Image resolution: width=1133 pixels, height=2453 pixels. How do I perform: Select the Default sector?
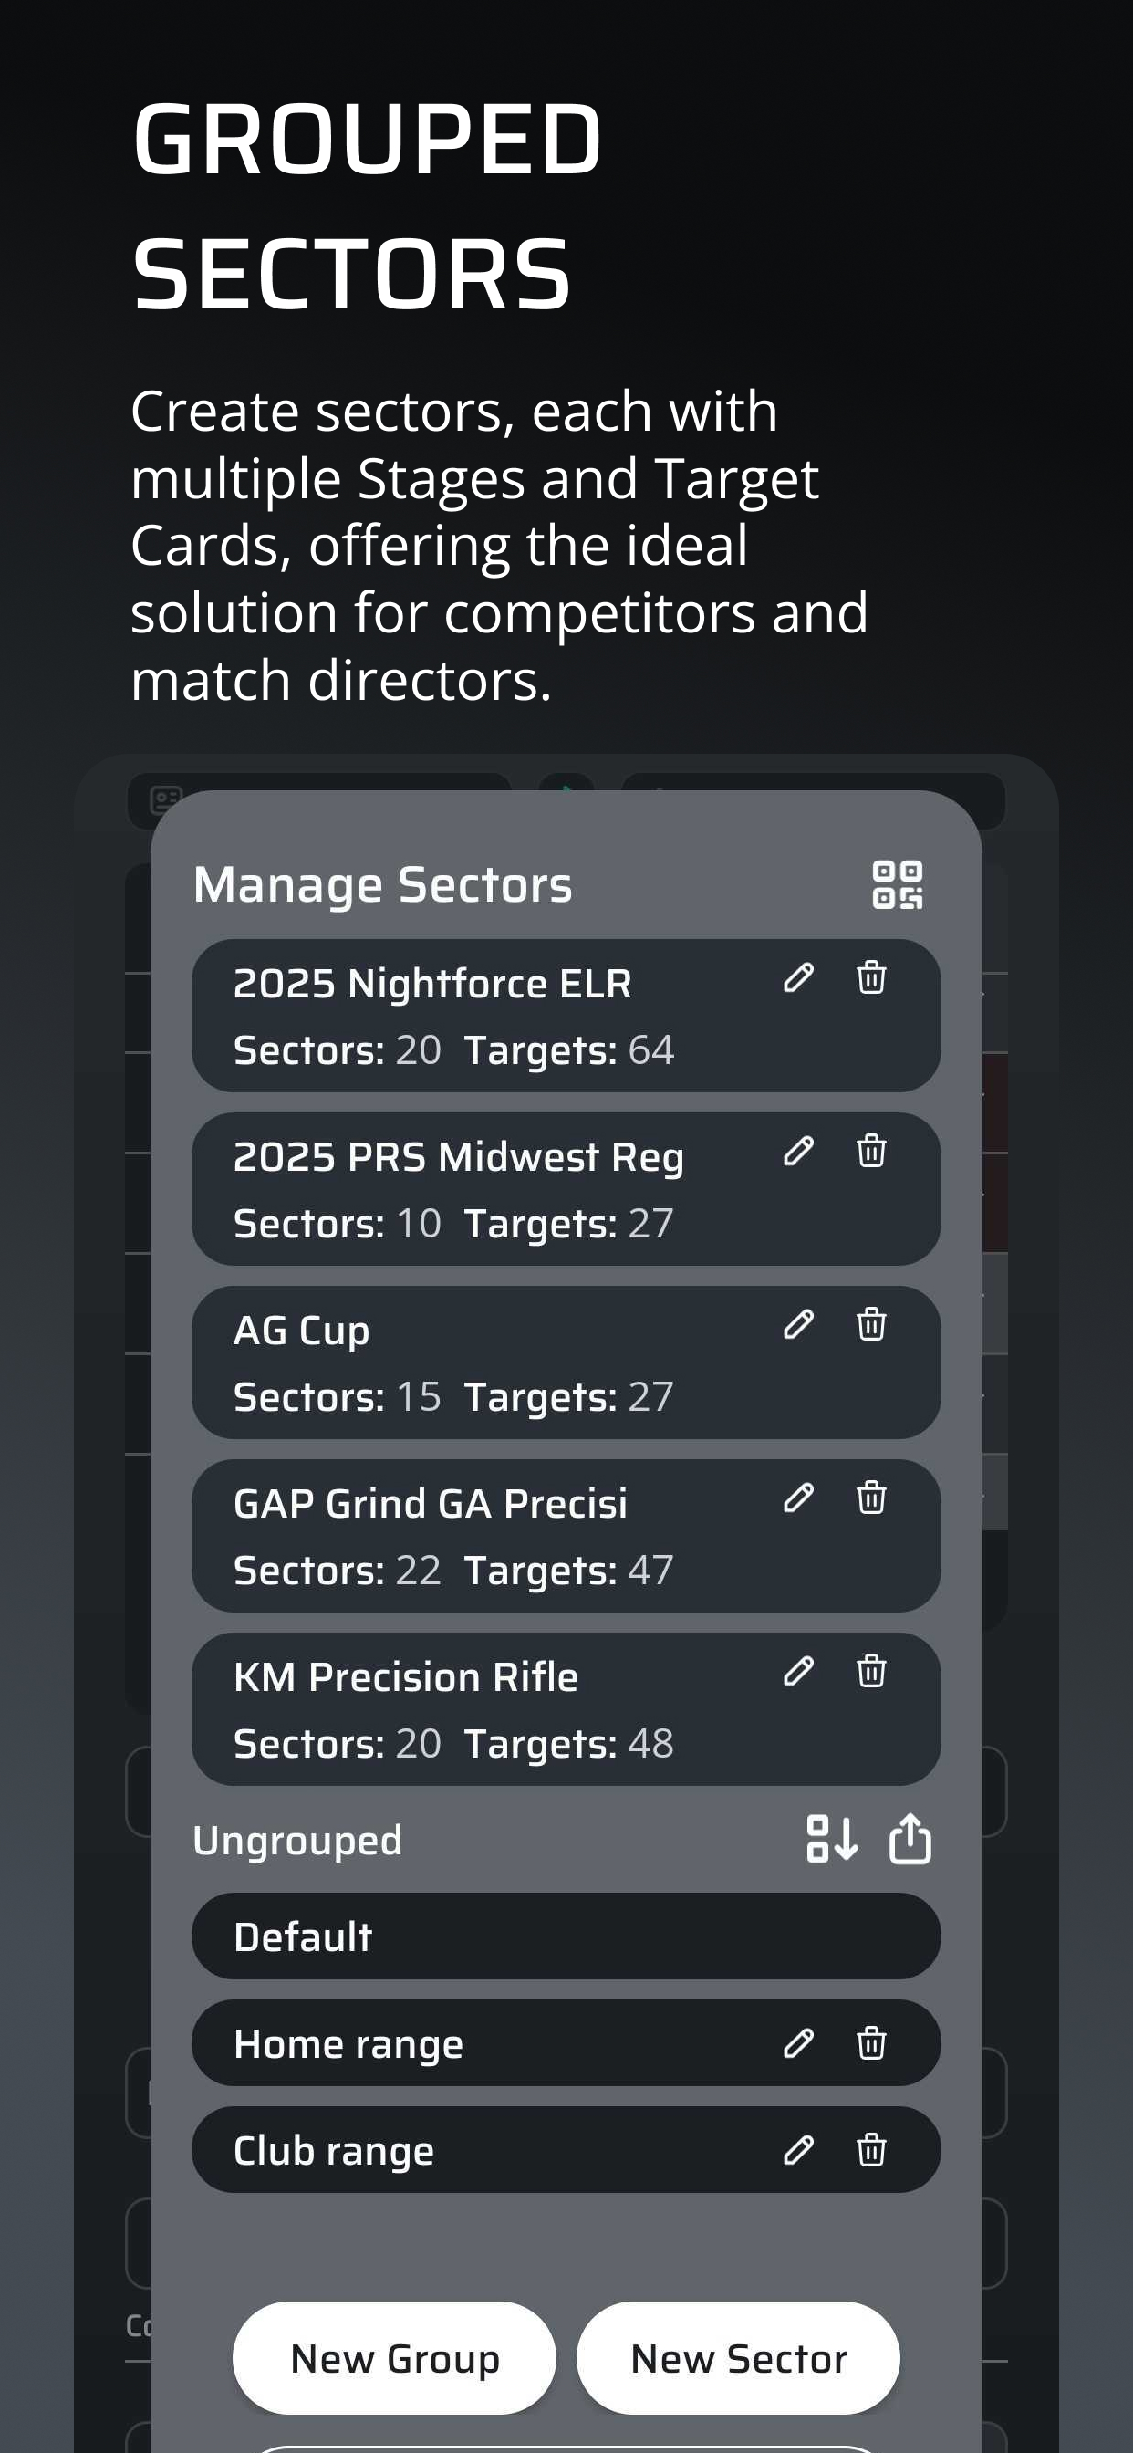[x=566, y=1936]
